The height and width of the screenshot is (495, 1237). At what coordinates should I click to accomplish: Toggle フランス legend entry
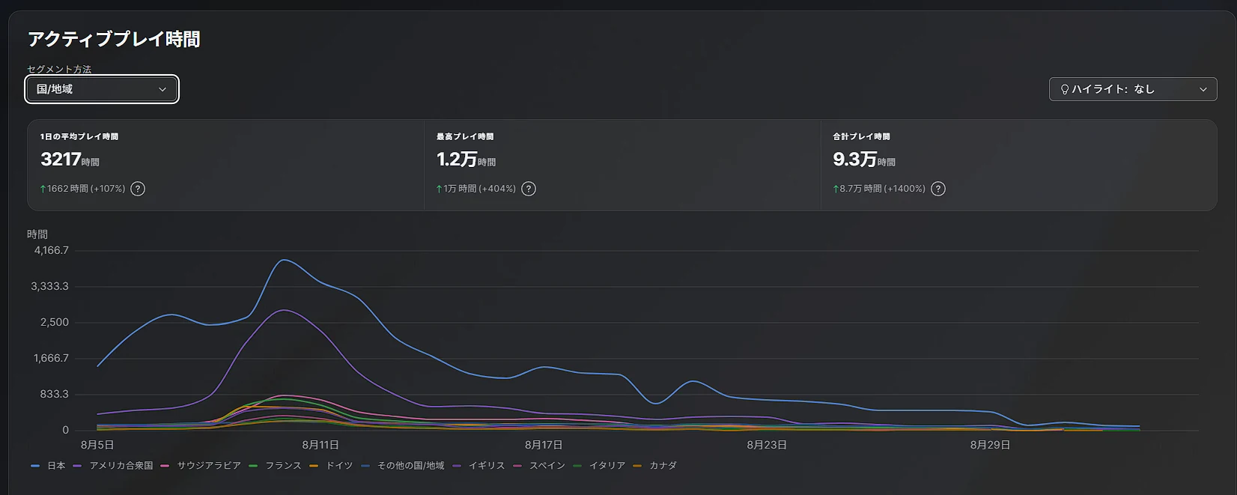pyautogui.click(x=275, y=466)
